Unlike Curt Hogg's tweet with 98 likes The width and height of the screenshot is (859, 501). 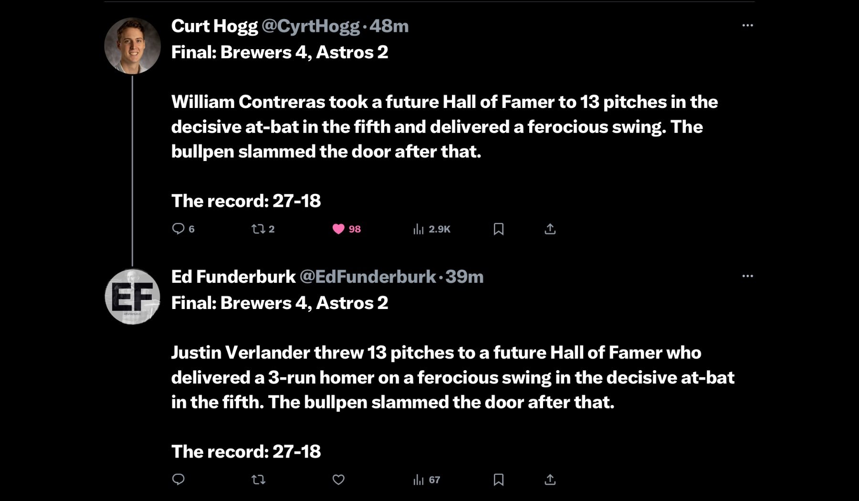tap(338, 229)
